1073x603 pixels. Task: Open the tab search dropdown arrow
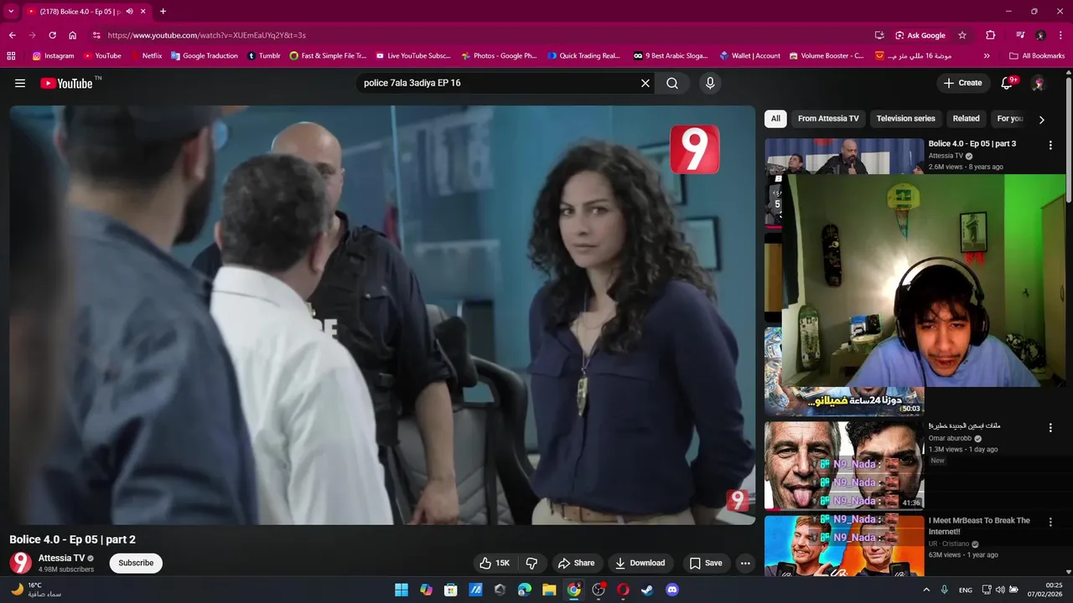click(x=11, y=12)
